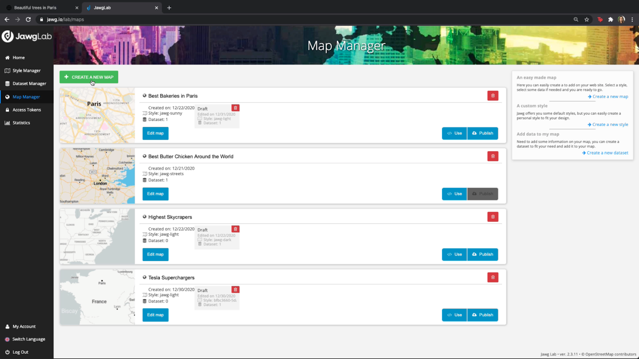
Task: Edit the Highest Skycrapers map
Action: tap(155, 254)
